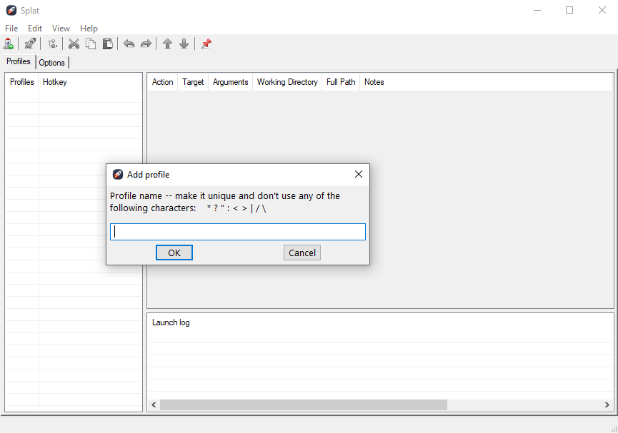Click the Cancel button
Viewport: 618px width, 433px height.
[301, 252]
